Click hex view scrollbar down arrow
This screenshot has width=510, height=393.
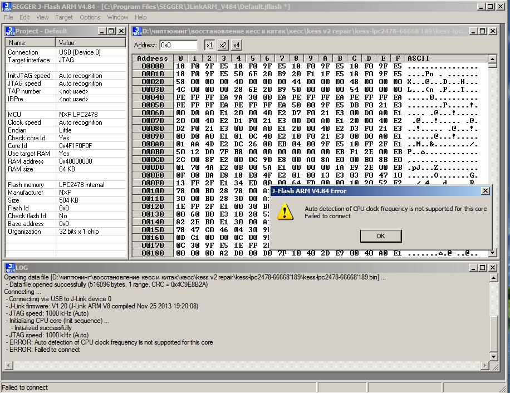492,253
